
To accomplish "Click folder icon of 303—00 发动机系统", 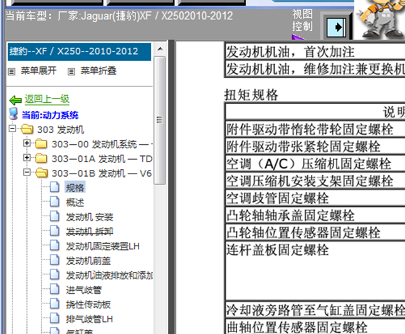I will click(41, 144).
